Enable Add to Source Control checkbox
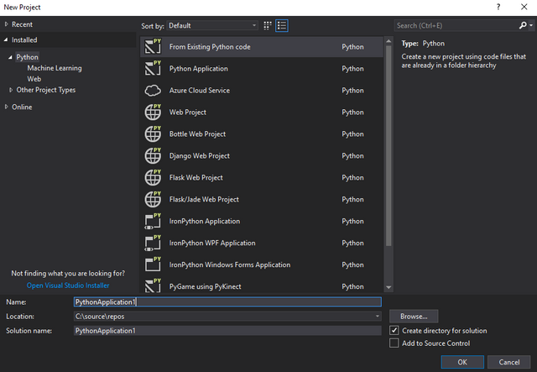Viewport: 537px width, 372px height. [x=394, y=343]
